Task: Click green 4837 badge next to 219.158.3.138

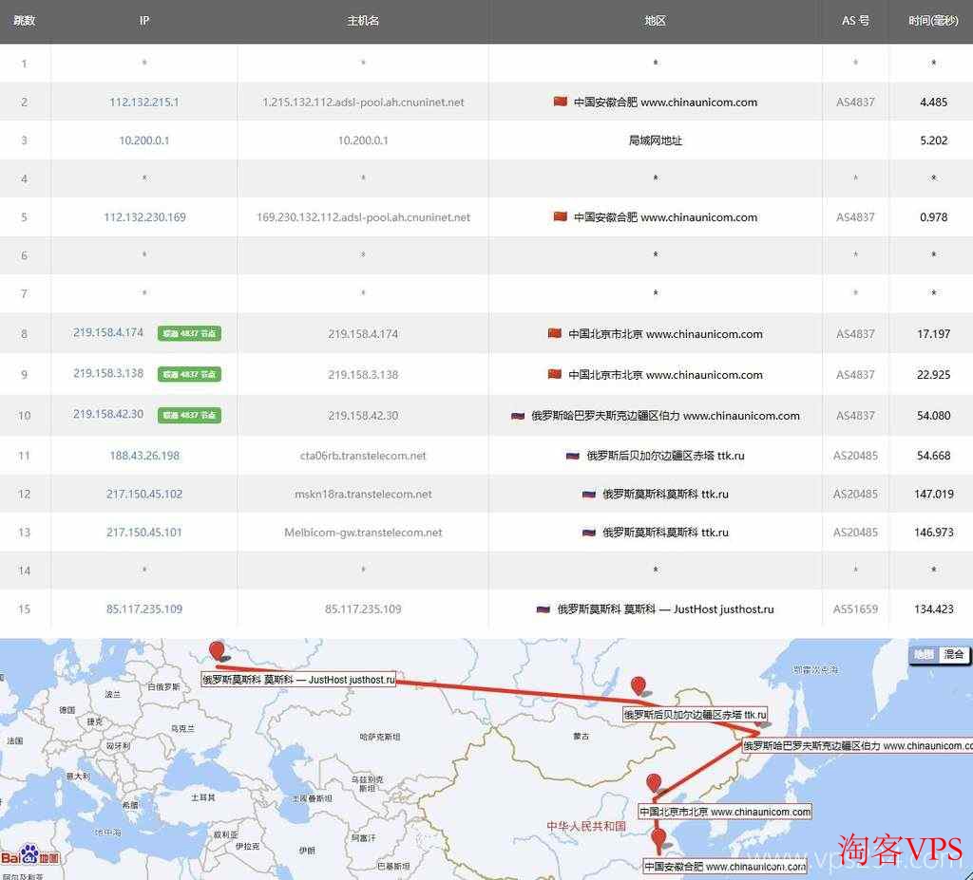Action: (189, 375)
